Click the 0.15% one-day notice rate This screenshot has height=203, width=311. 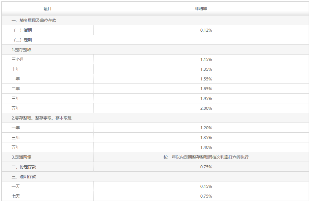[206, 187]
